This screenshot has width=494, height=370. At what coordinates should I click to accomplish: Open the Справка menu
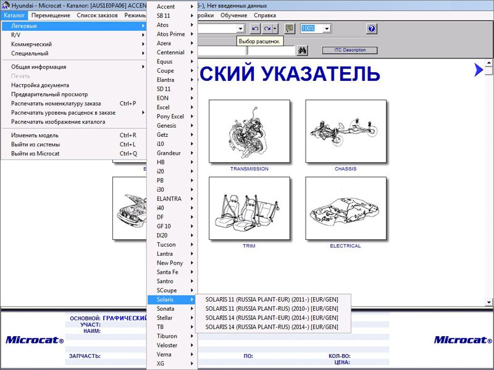click(x=265, y=15)
